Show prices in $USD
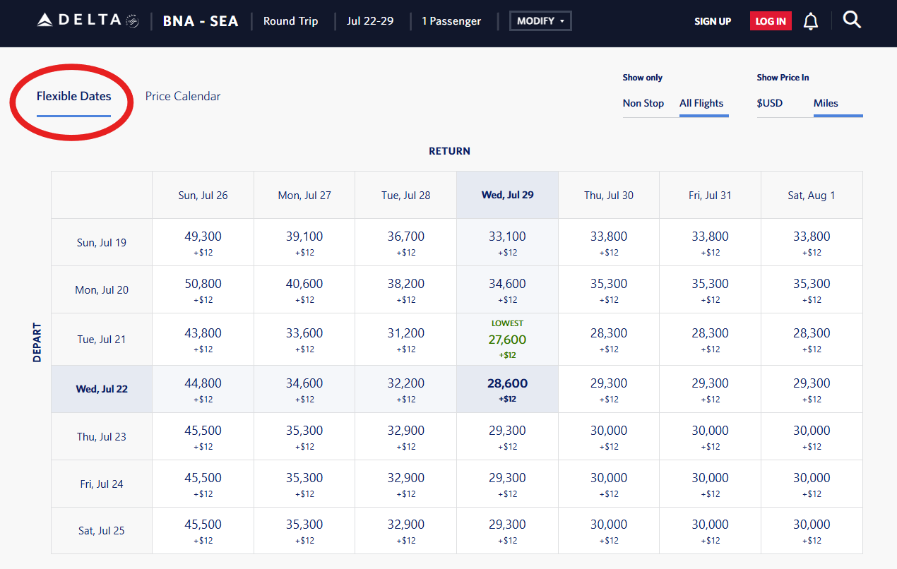 770,103
